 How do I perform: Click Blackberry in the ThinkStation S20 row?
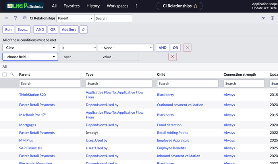click(166, 95)
